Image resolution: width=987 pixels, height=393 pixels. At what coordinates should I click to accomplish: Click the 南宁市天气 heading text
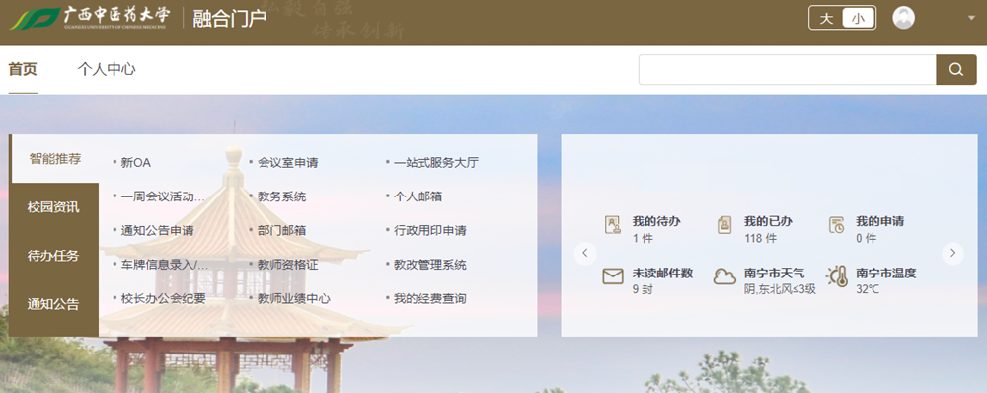coord(774,274)
